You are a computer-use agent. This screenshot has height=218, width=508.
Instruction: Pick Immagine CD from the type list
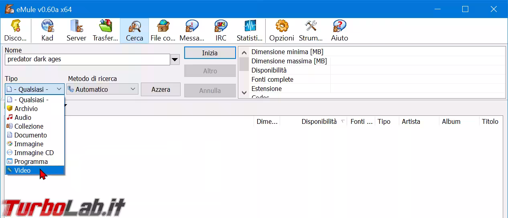[34, 153]
